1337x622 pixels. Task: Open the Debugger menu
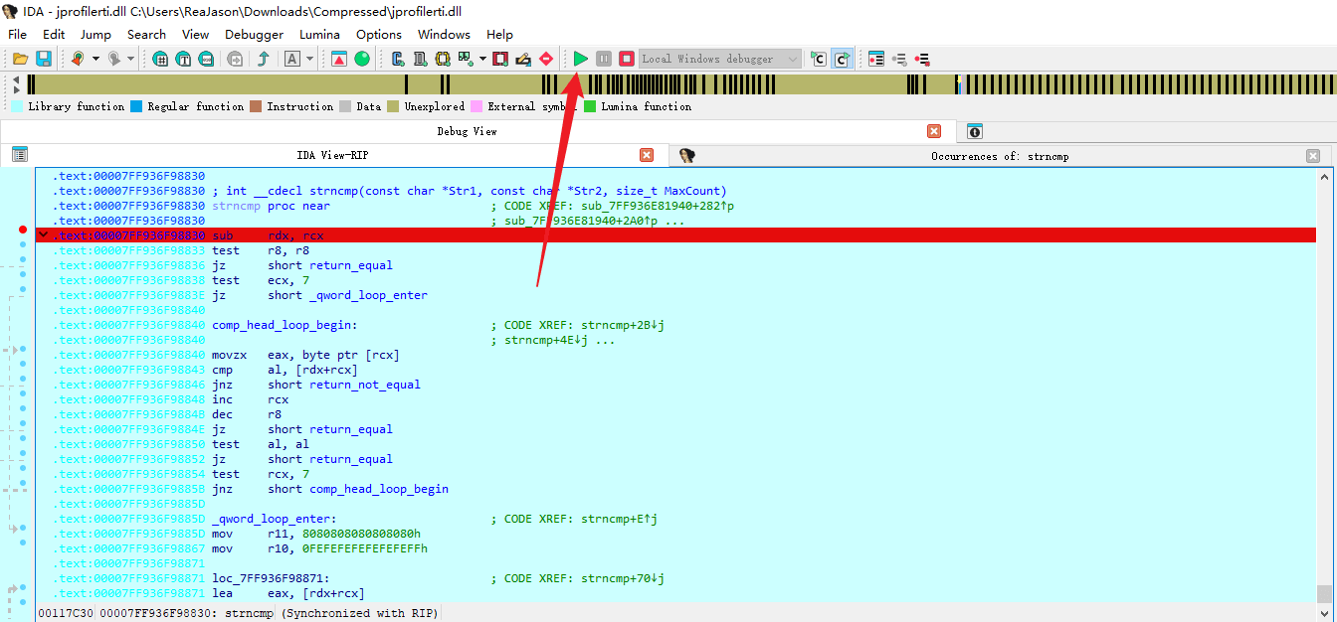tap(254, 34)
